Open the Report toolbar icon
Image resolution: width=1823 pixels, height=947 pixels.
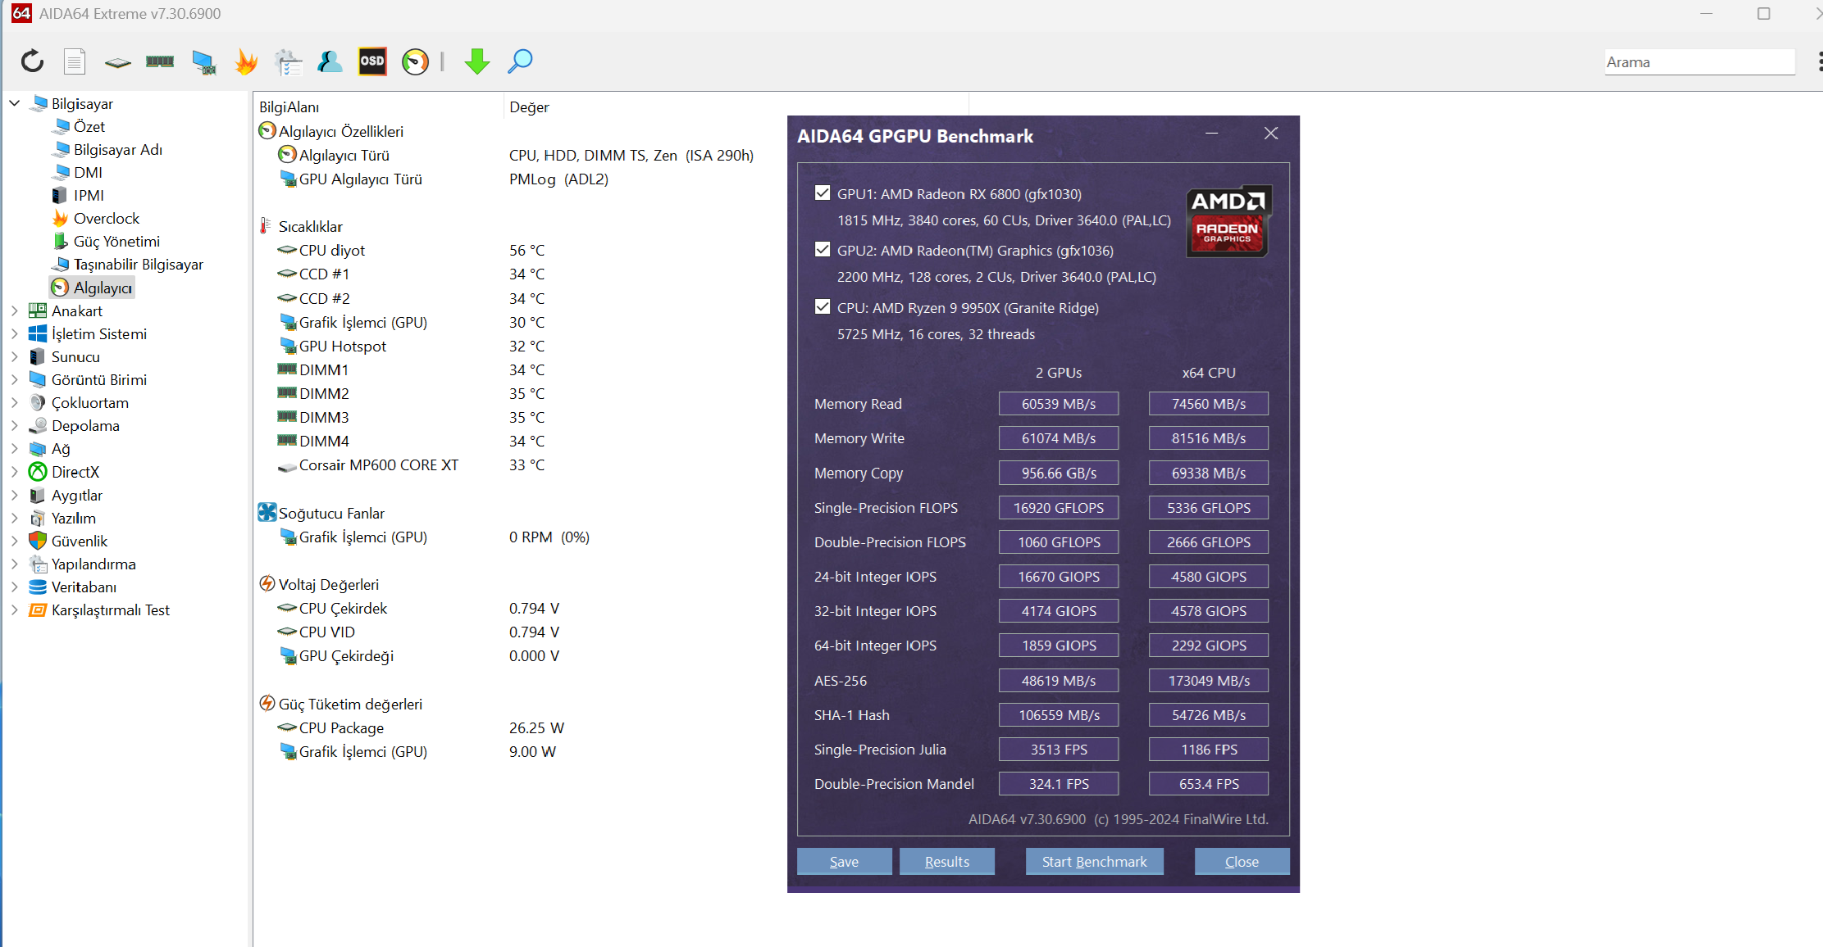pos(75,61)
